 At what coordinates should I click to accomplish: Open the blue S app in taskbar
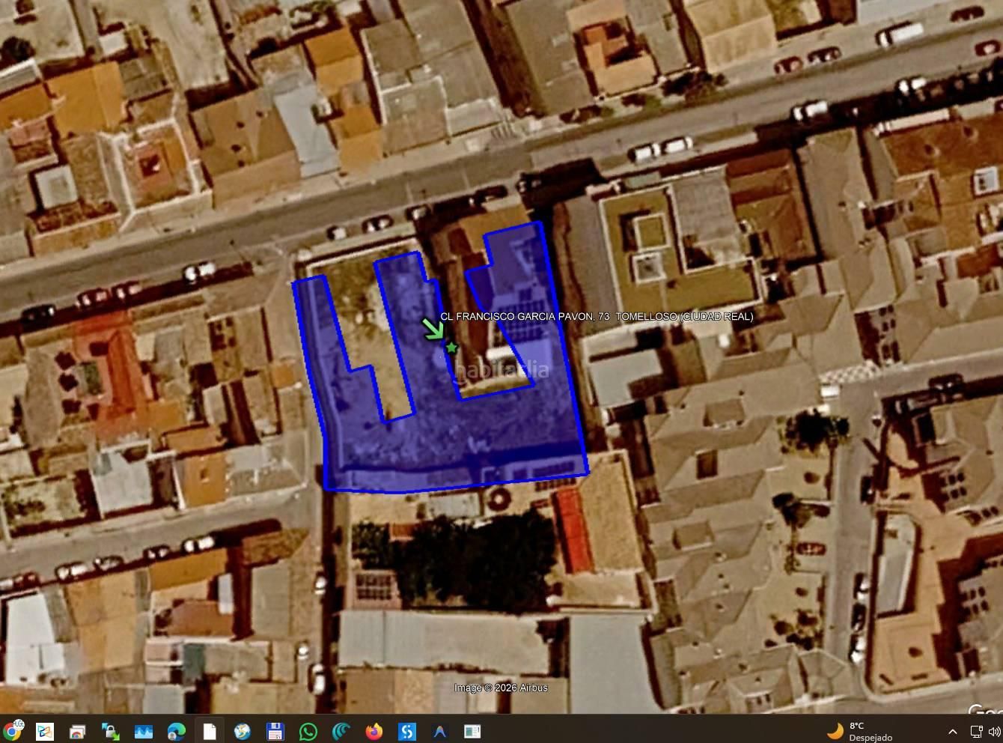[407, 731]
